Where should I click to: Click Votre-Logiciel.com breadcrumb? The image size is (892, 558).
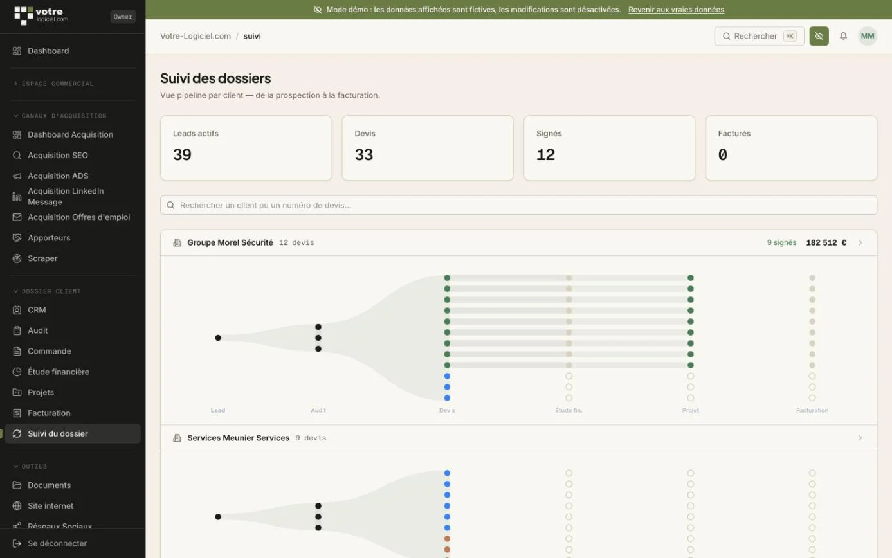(x=196, y=36)
